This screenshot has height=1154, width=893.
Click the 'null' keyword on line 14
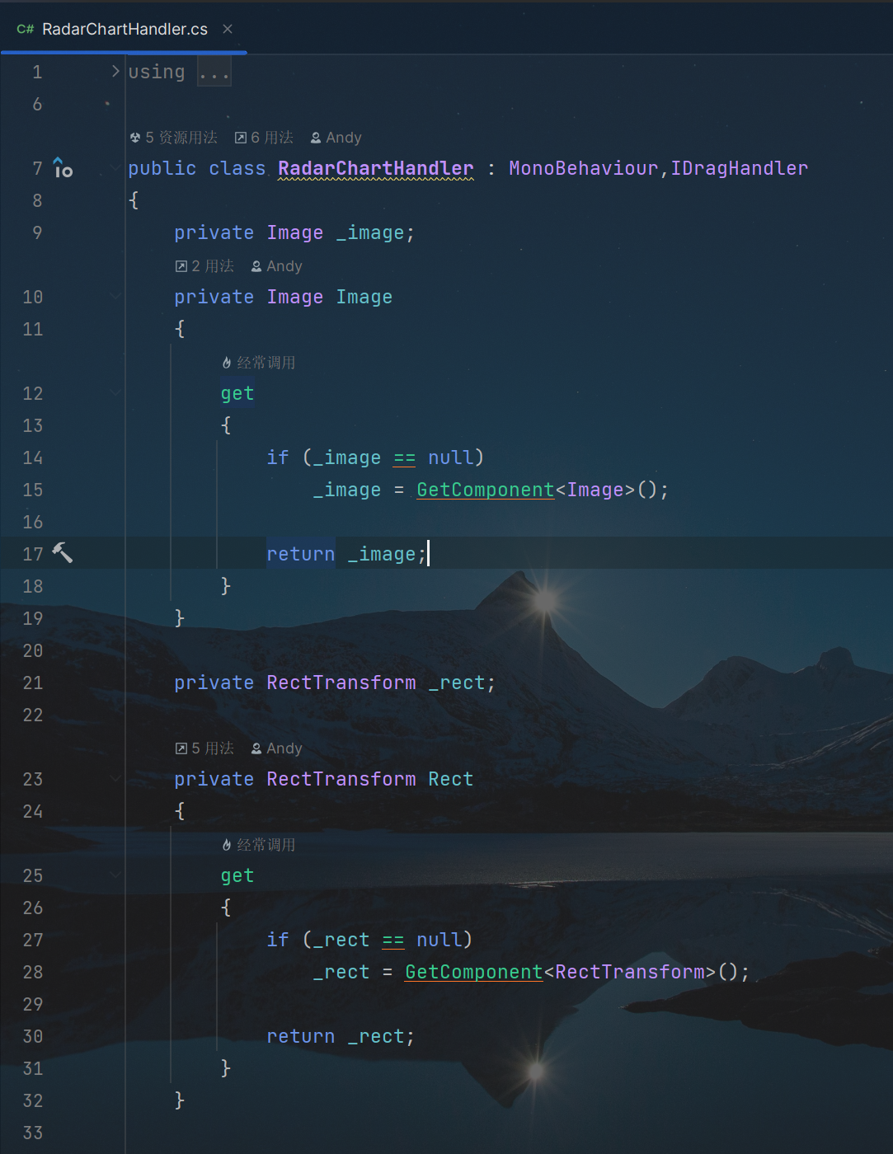point(450,457)
